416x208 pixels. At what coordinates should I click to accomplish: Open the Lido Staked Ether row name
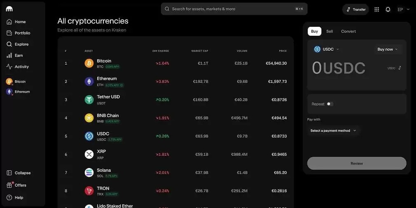click(x=115, y=206)
